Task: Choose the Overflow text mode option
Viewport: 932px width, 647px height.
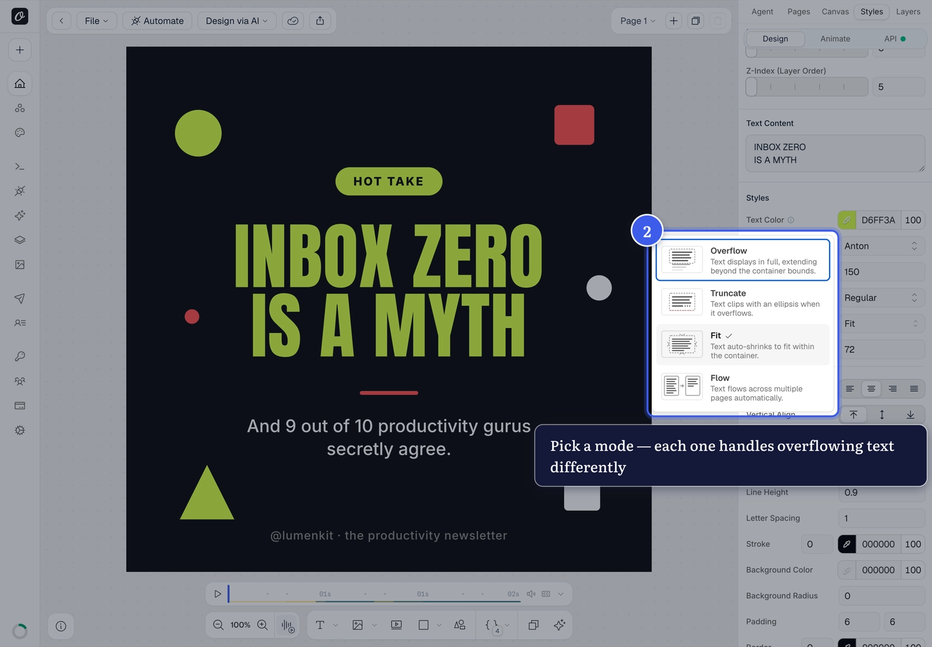Action: click(743, 260)
